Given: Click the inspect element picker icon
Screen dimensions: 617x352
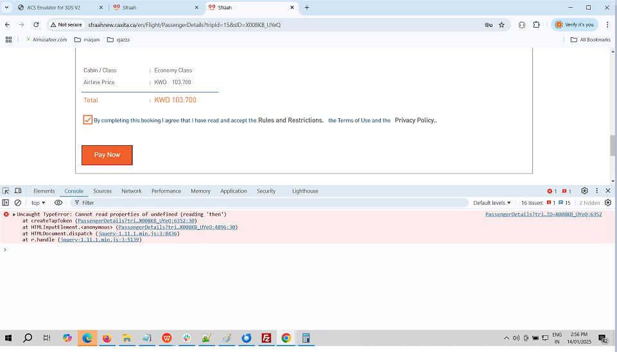Looking at the screenshot, I should (x=6, y=191).
